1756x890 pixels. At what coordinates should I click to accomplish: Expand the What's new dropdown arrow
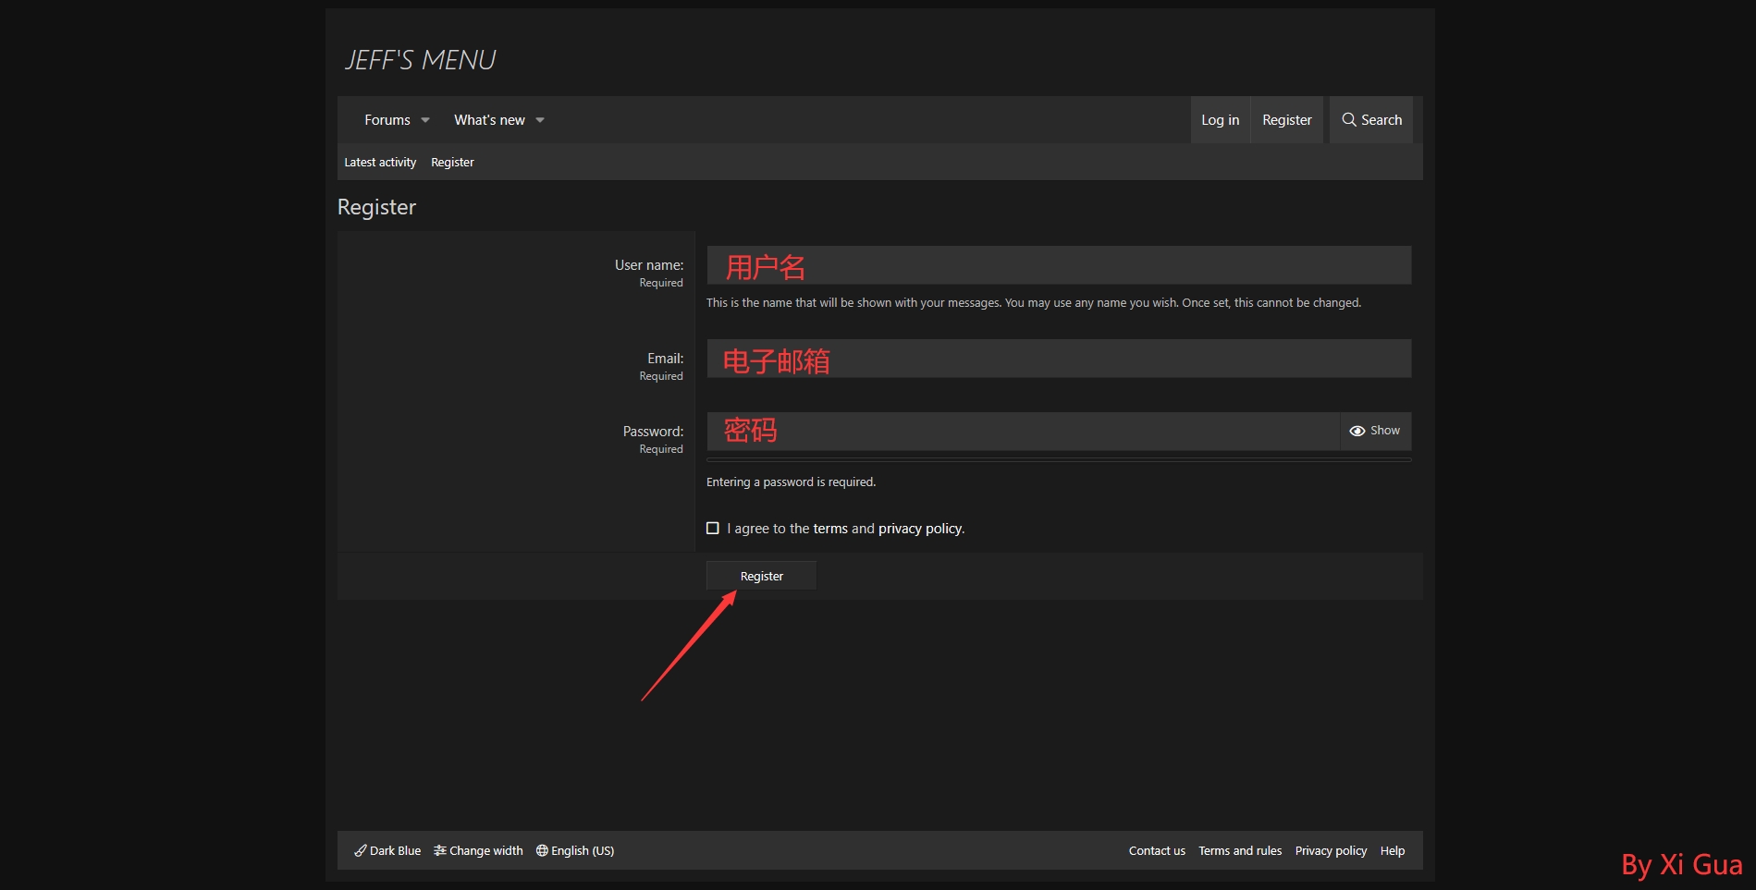point(540,120)
